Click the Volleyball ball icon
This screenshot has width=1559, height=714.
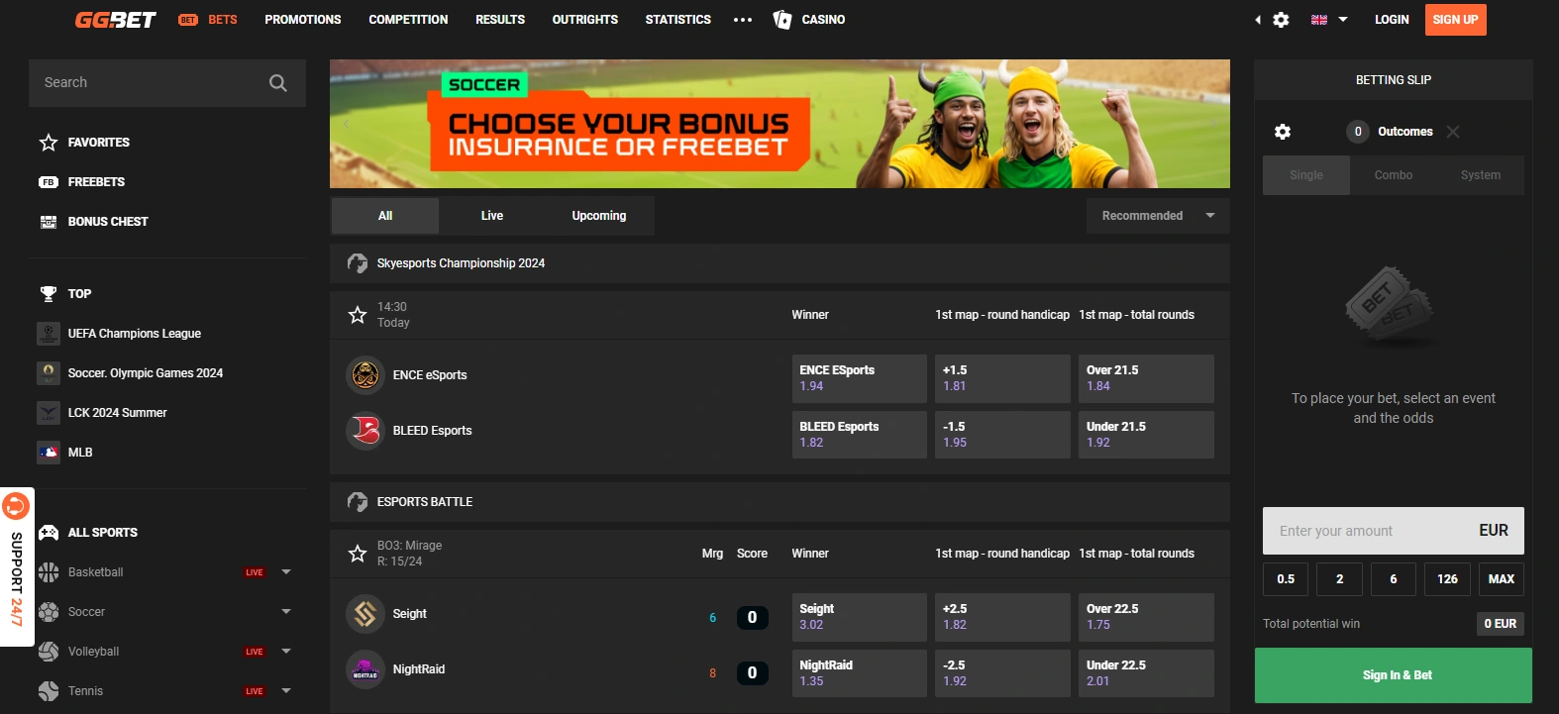click(x=49, y=652)
